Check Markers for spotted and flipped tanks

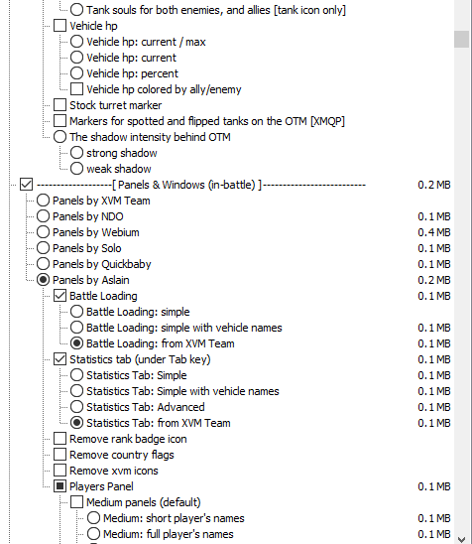[59, 121]
